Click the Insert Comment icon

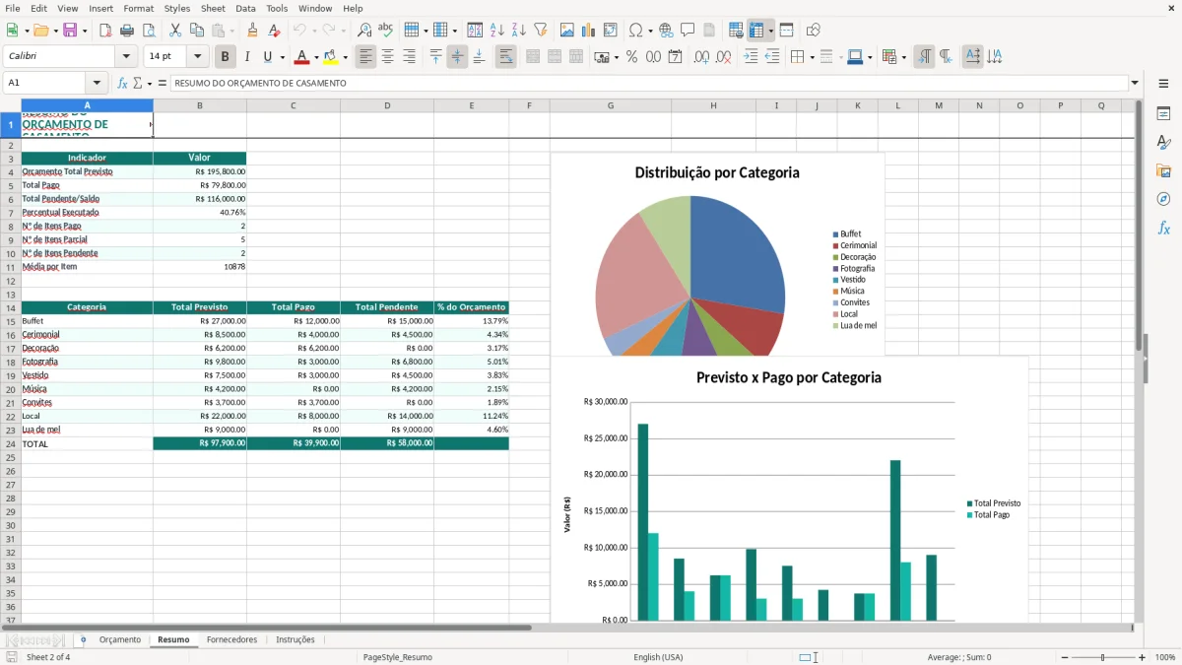688,31
